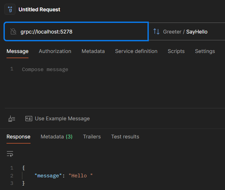Click the example message e.g. icon
The width and height of the screenshot is (225, 190).
pos(29,119)
